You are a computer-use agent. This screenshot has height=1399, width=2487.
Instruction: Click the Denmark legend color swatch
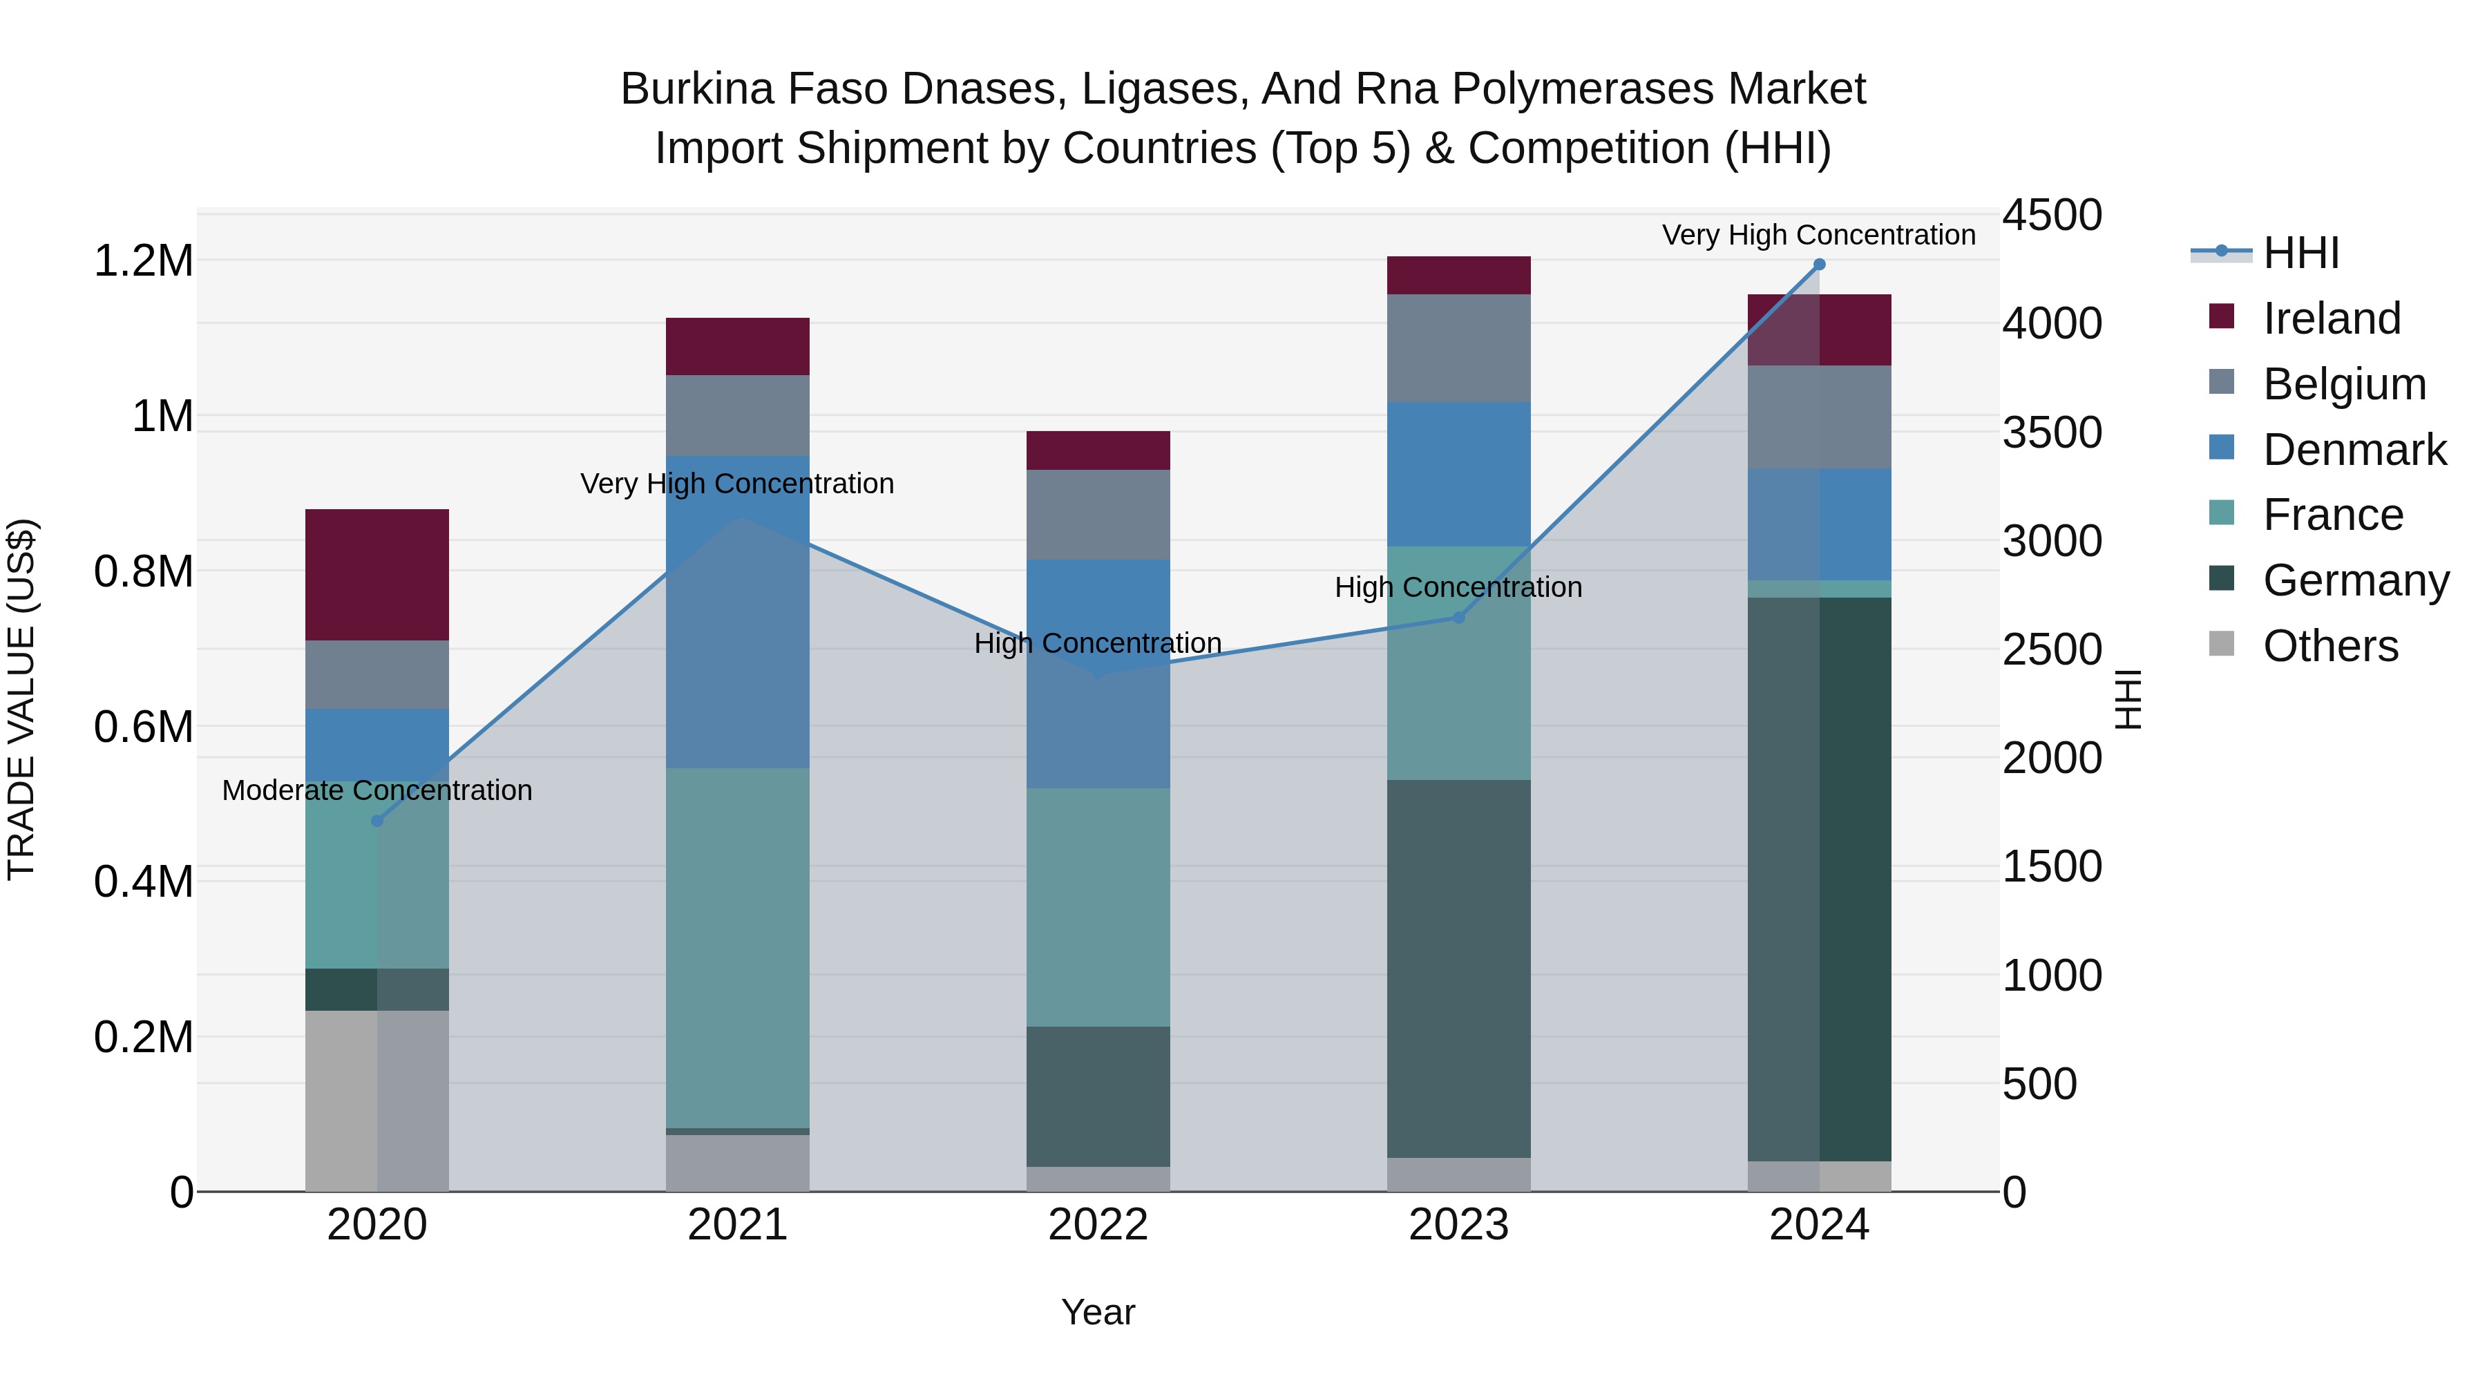click(x=2222, y=448)
